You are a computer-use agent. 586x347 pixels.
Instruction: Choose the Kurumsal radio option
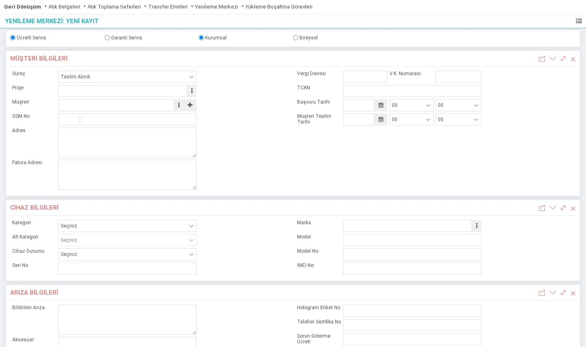tap(201, 38)
